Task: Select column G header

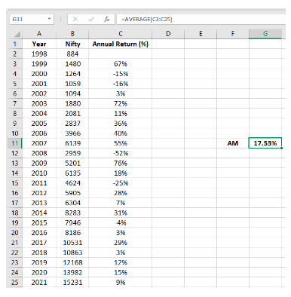Action: 265,34
